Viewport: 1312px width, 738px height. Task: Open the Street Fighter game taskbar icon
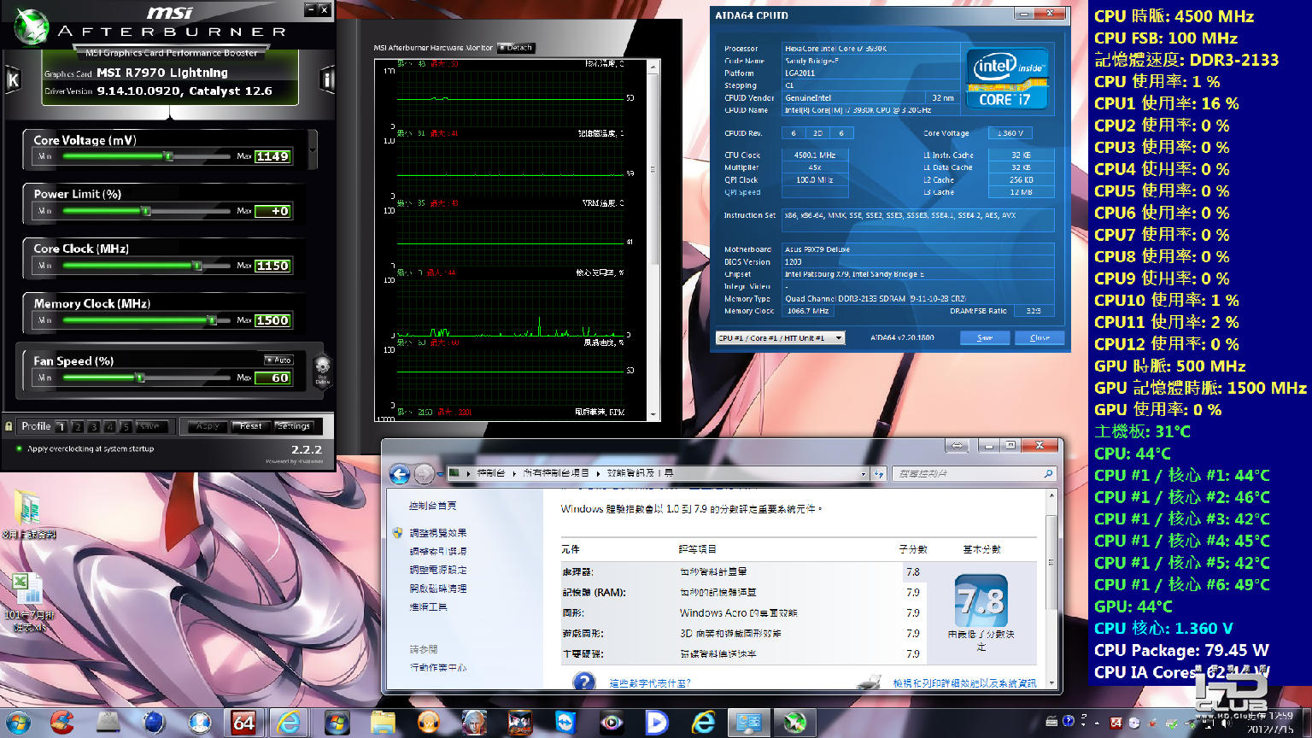pyautogui.click(x=519, y=723)
